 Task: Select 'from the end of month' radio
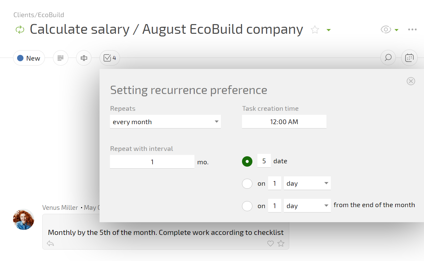(247, 206)
